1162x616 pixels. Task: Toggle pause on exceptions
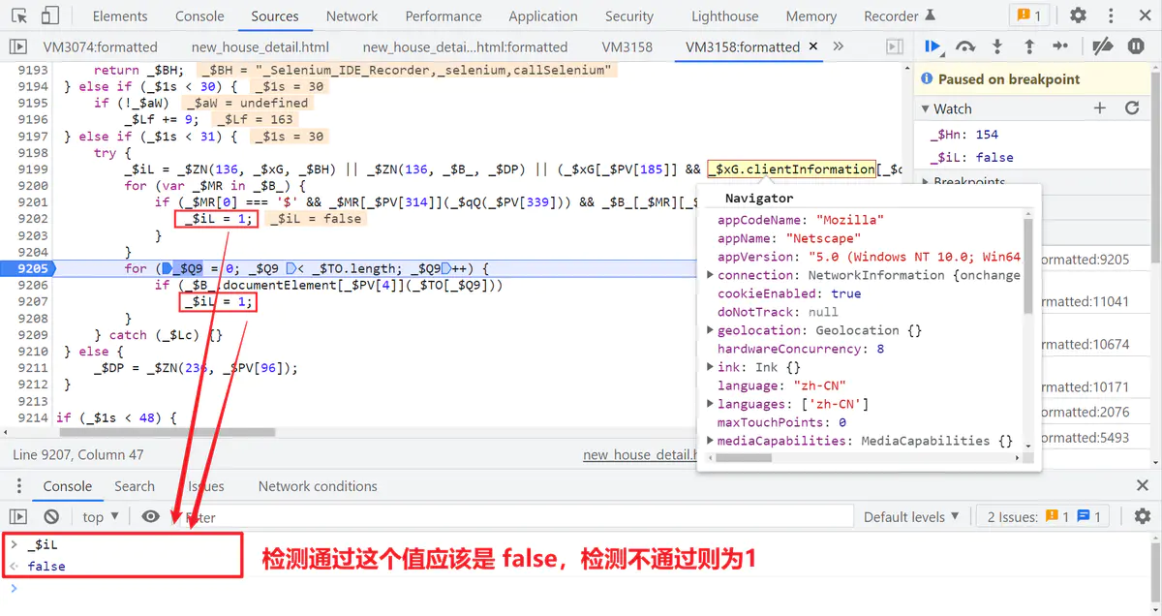1136,46
